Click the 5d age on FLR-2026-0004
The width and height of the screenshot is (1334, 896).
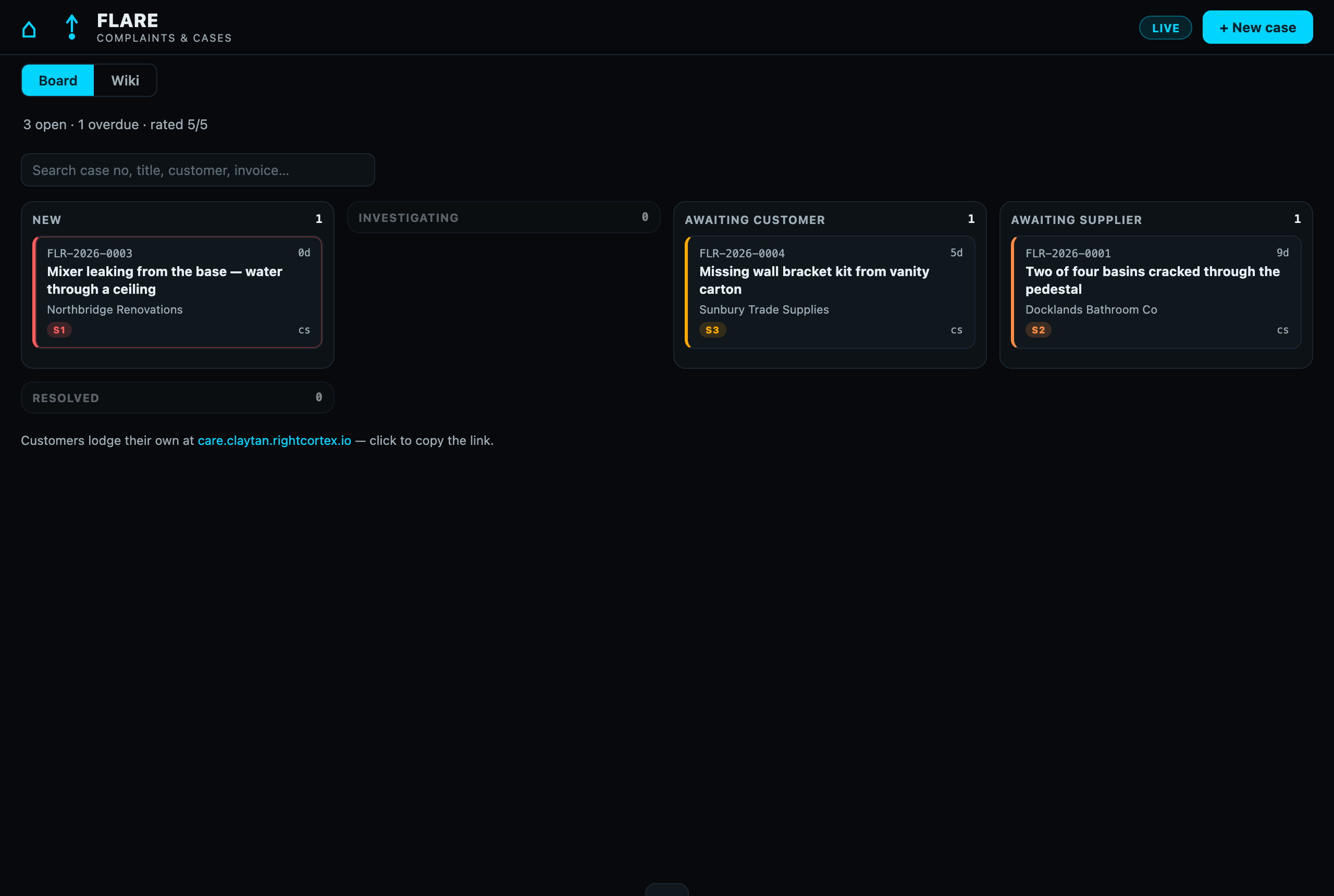click(x=956, y=253)
